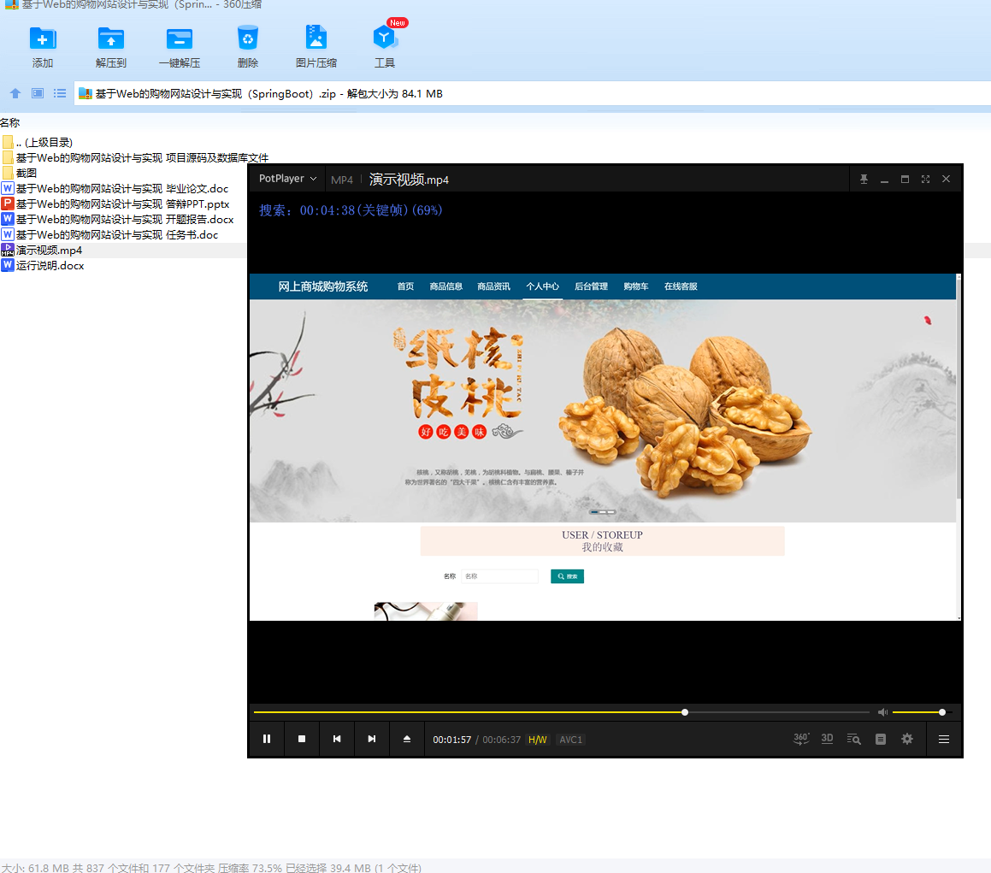Screen dimensions: 991x873
Task: Toggle the H/W hardware decoding indicator
Action: coord(538,740)
